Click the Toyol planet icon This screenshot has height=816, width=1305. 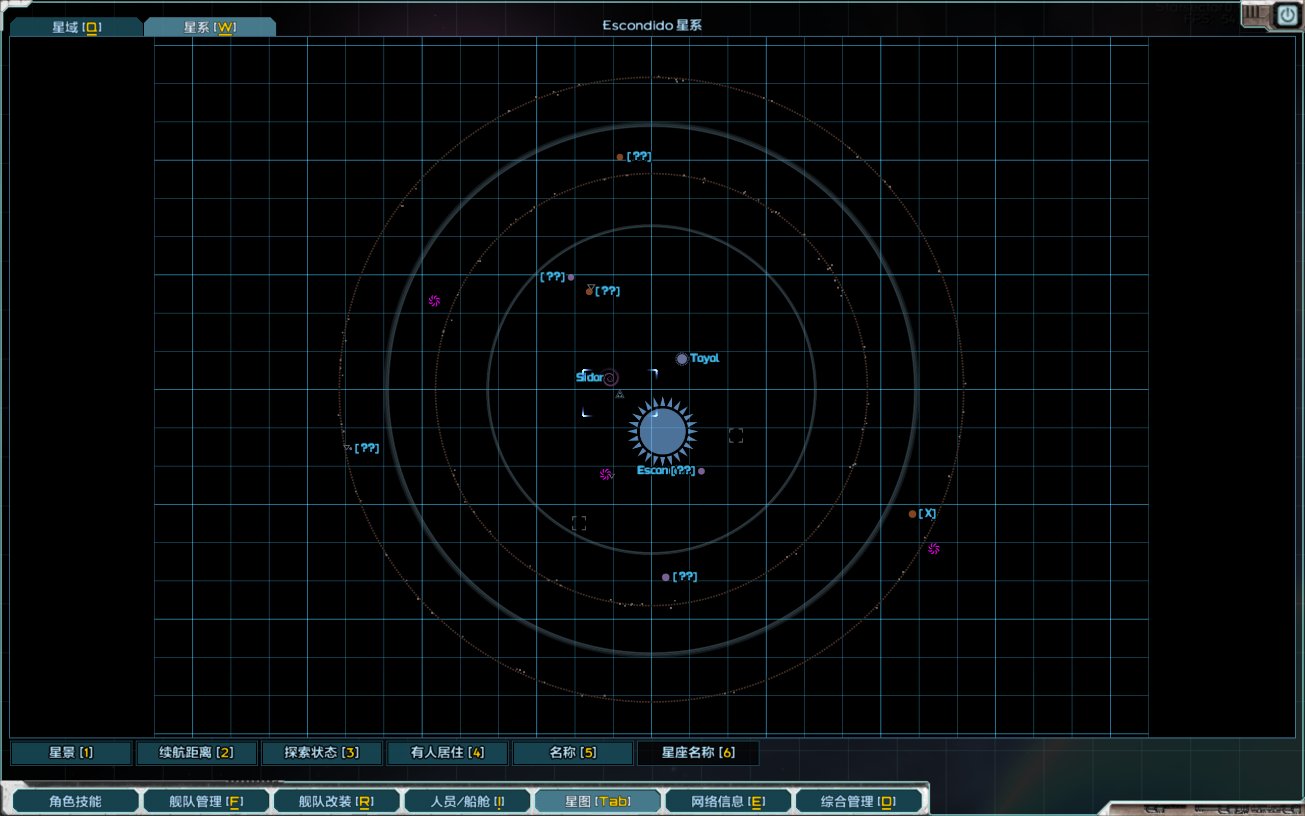tap(682, 359)
